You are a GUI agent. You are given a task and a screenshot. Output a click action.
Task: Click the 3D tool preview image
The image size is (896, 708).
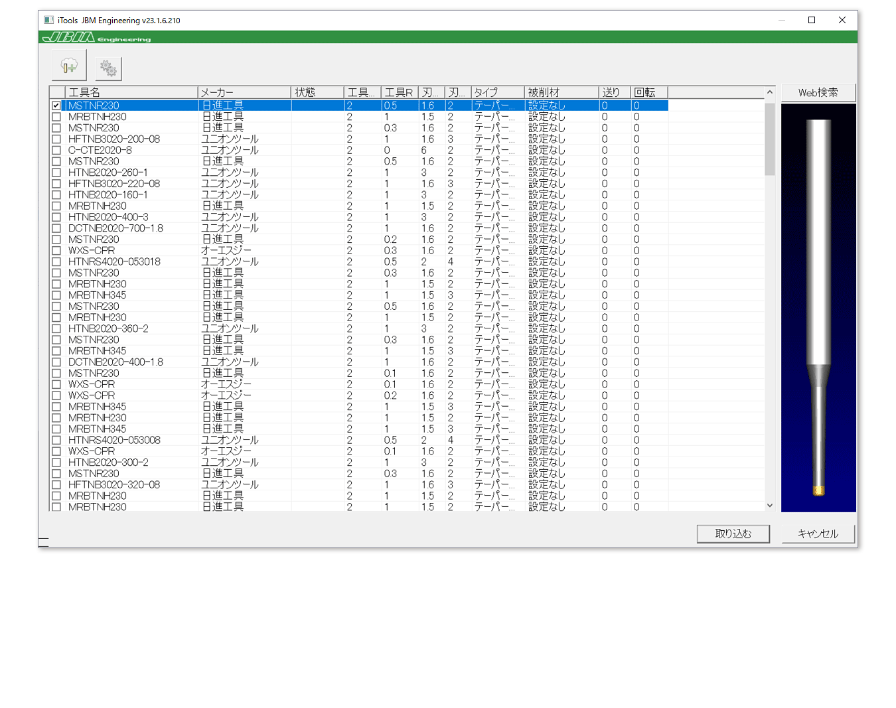818,307
